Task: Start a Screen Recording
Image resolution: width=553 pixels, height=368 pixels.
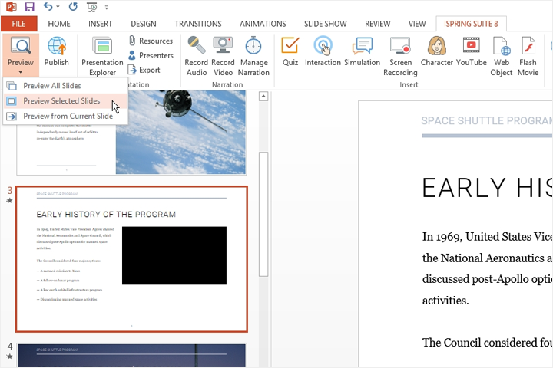Action: tap(400, 56)
